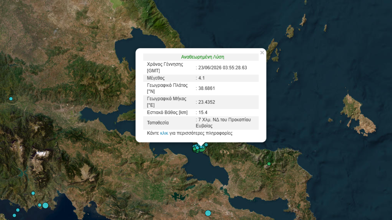Image resolution: width=392 pixels, height=220 pixels.
Task: Select the large marker at bottom center
Action: (208, 213)
